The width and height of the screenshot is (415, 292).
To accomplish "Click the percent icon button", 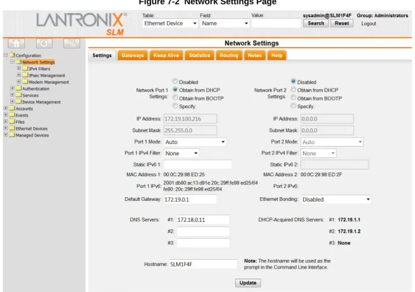I will tap(71, 43).
